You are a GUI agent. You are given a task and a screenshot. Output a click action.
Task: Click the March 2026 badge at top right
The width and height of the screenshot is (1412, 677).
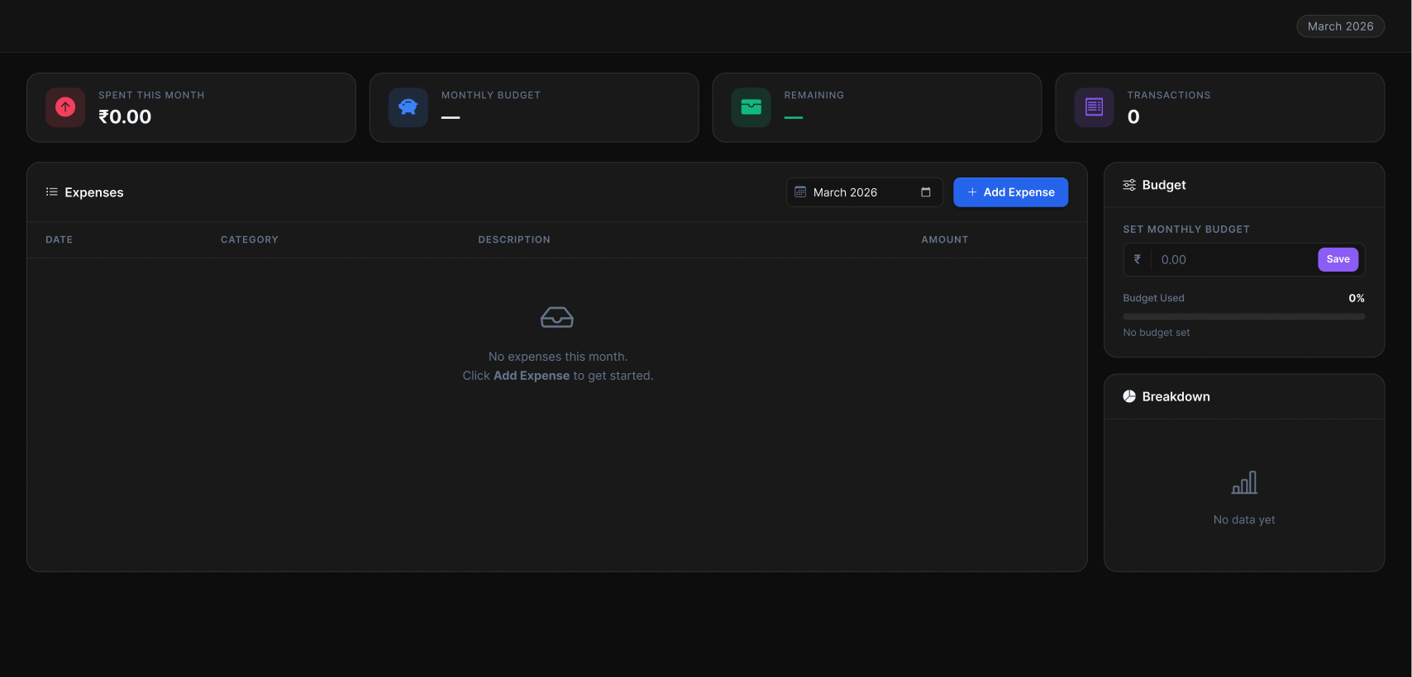point(1340,26)
